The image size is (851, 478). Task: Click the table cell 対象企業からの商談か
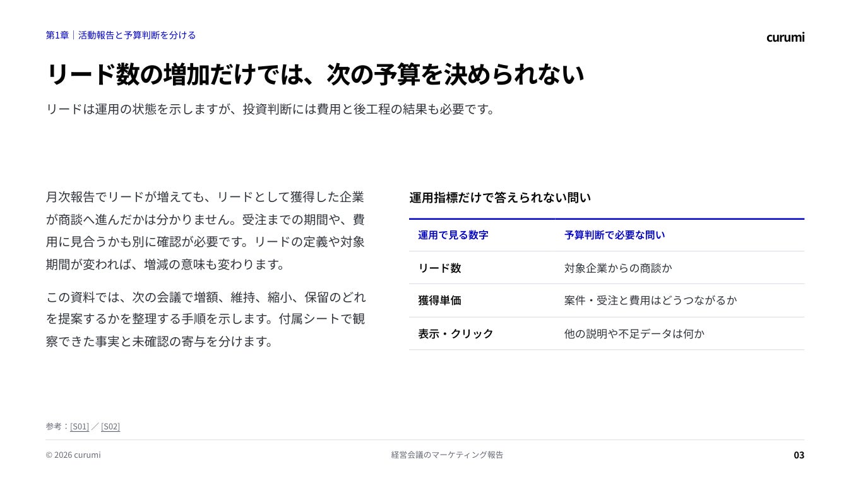click(618, 268)
